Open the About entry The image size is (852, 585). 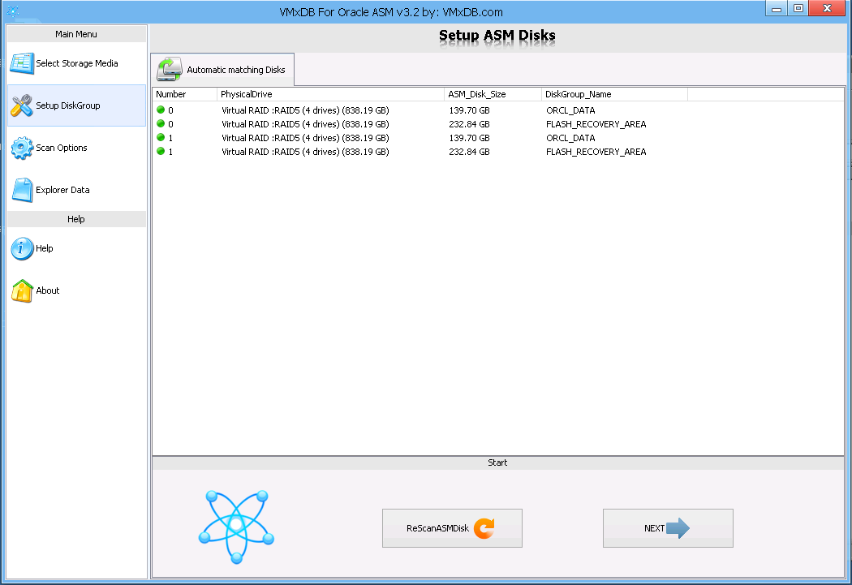tap(76, 290)
